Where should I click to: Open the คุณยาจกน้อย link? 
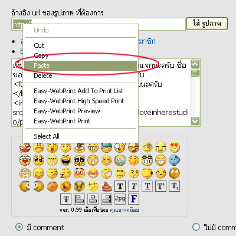tap(124, 210)
